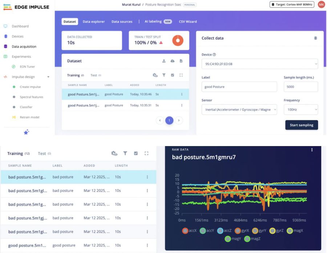This screenshot has width=327, height=253.
Task: Open the Experiments sidebar item
Action: (x=21, y=57)
